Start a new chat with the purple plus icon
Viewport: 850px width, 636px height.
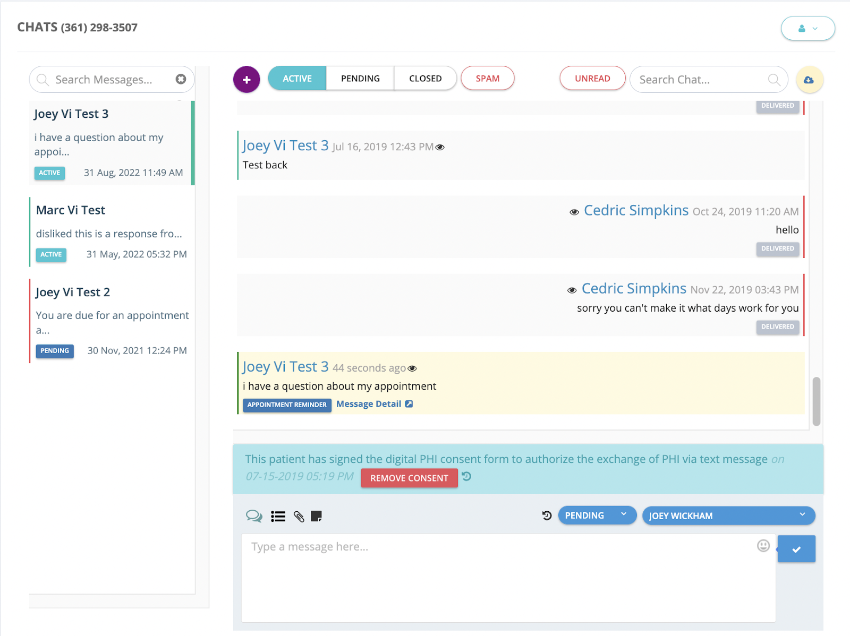(x=246, y=79)
